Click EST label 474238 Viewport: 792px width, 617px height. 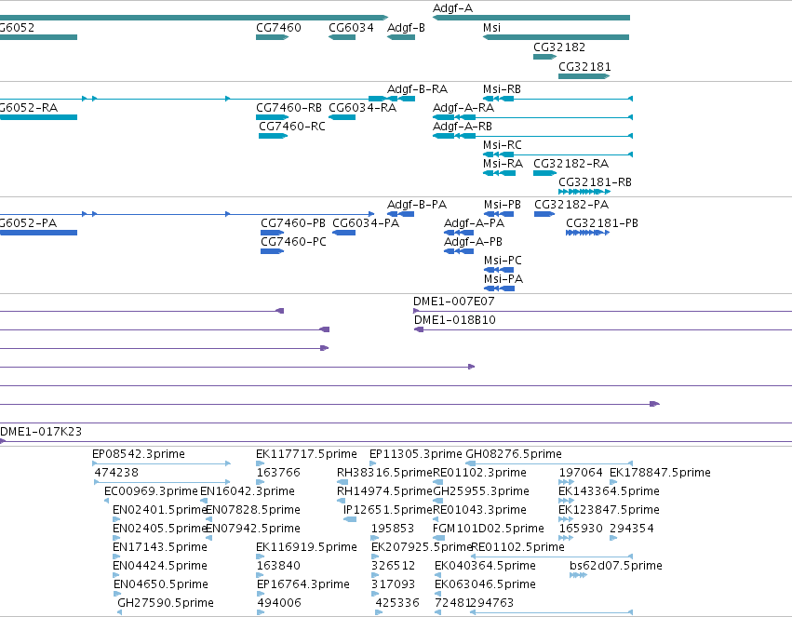(x=116, y=473)
